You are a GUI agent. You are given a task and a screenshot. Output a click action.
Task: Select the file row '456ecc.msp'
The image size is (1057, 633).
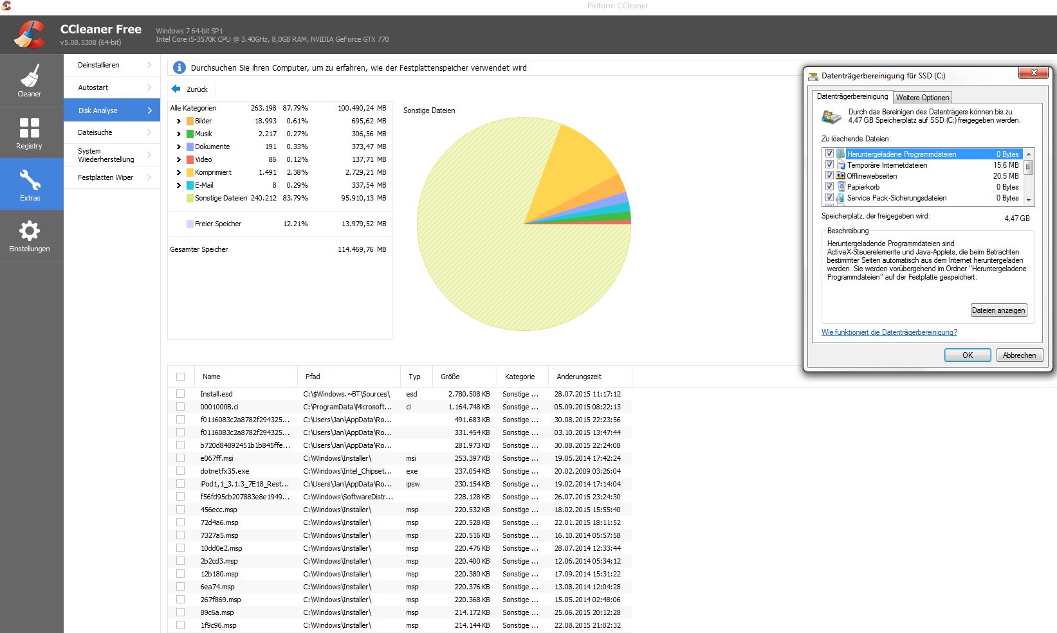pyautogui.click(x=400, y=510)
